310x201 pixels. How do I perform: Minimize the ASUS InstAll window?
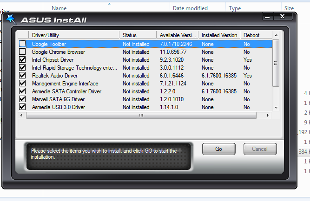click(x=268, y=17)
